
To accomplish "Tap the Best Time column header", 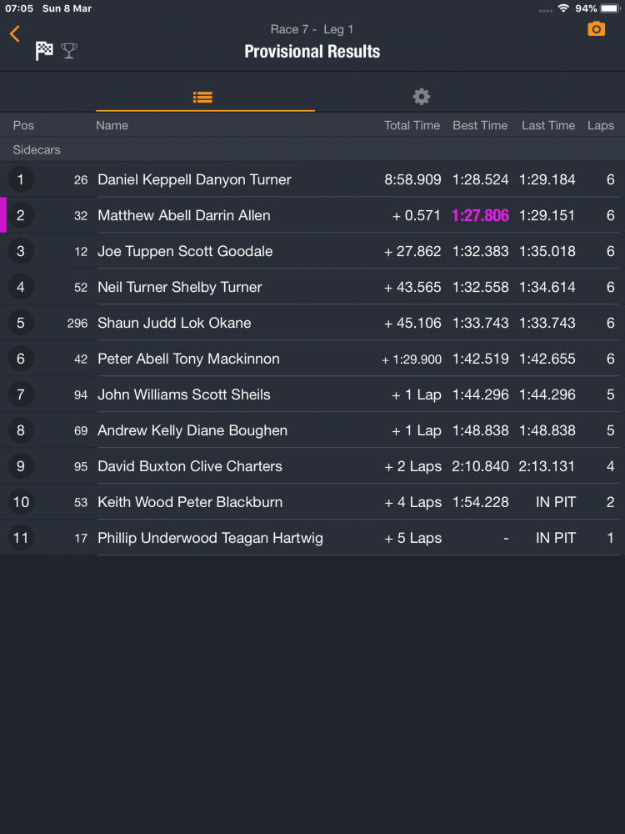I will (x=480, y=125).
